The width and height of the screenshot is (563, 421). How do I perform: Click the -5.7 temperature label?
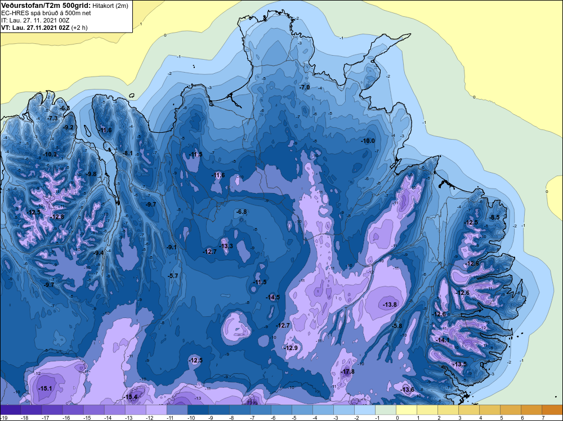(173, 276)
